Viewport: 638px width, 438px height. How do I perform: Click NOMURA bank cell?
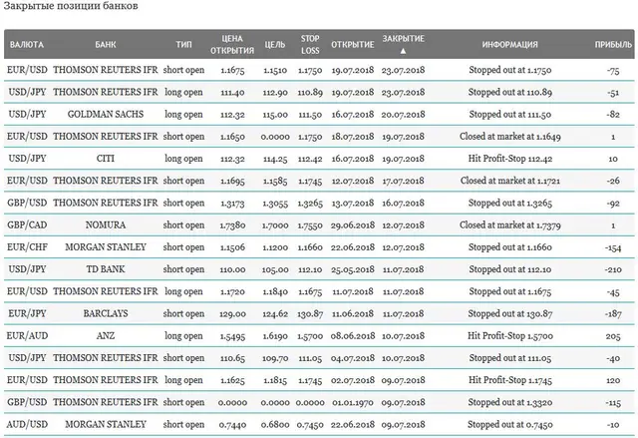106,224
